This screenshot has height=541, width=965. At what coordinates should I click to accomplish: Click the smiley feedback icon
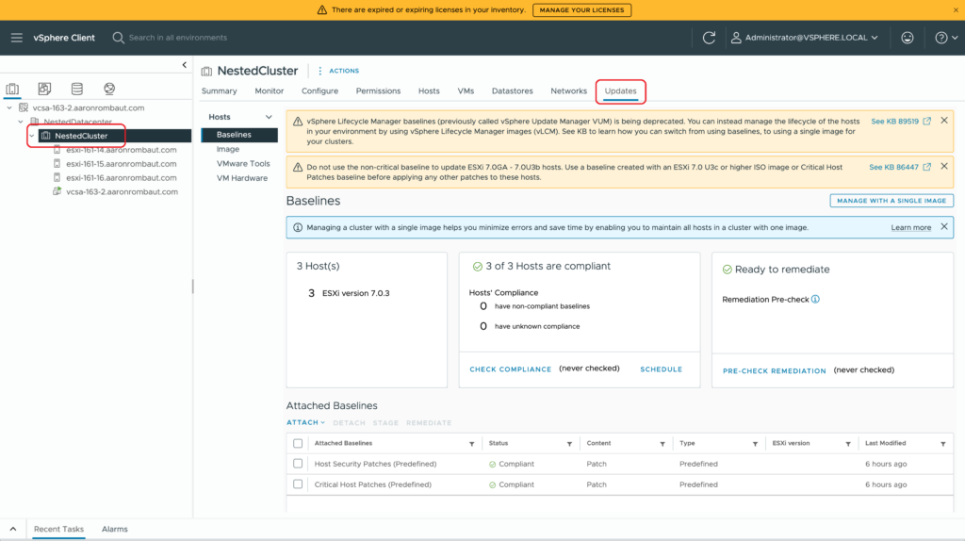point(907,38)
